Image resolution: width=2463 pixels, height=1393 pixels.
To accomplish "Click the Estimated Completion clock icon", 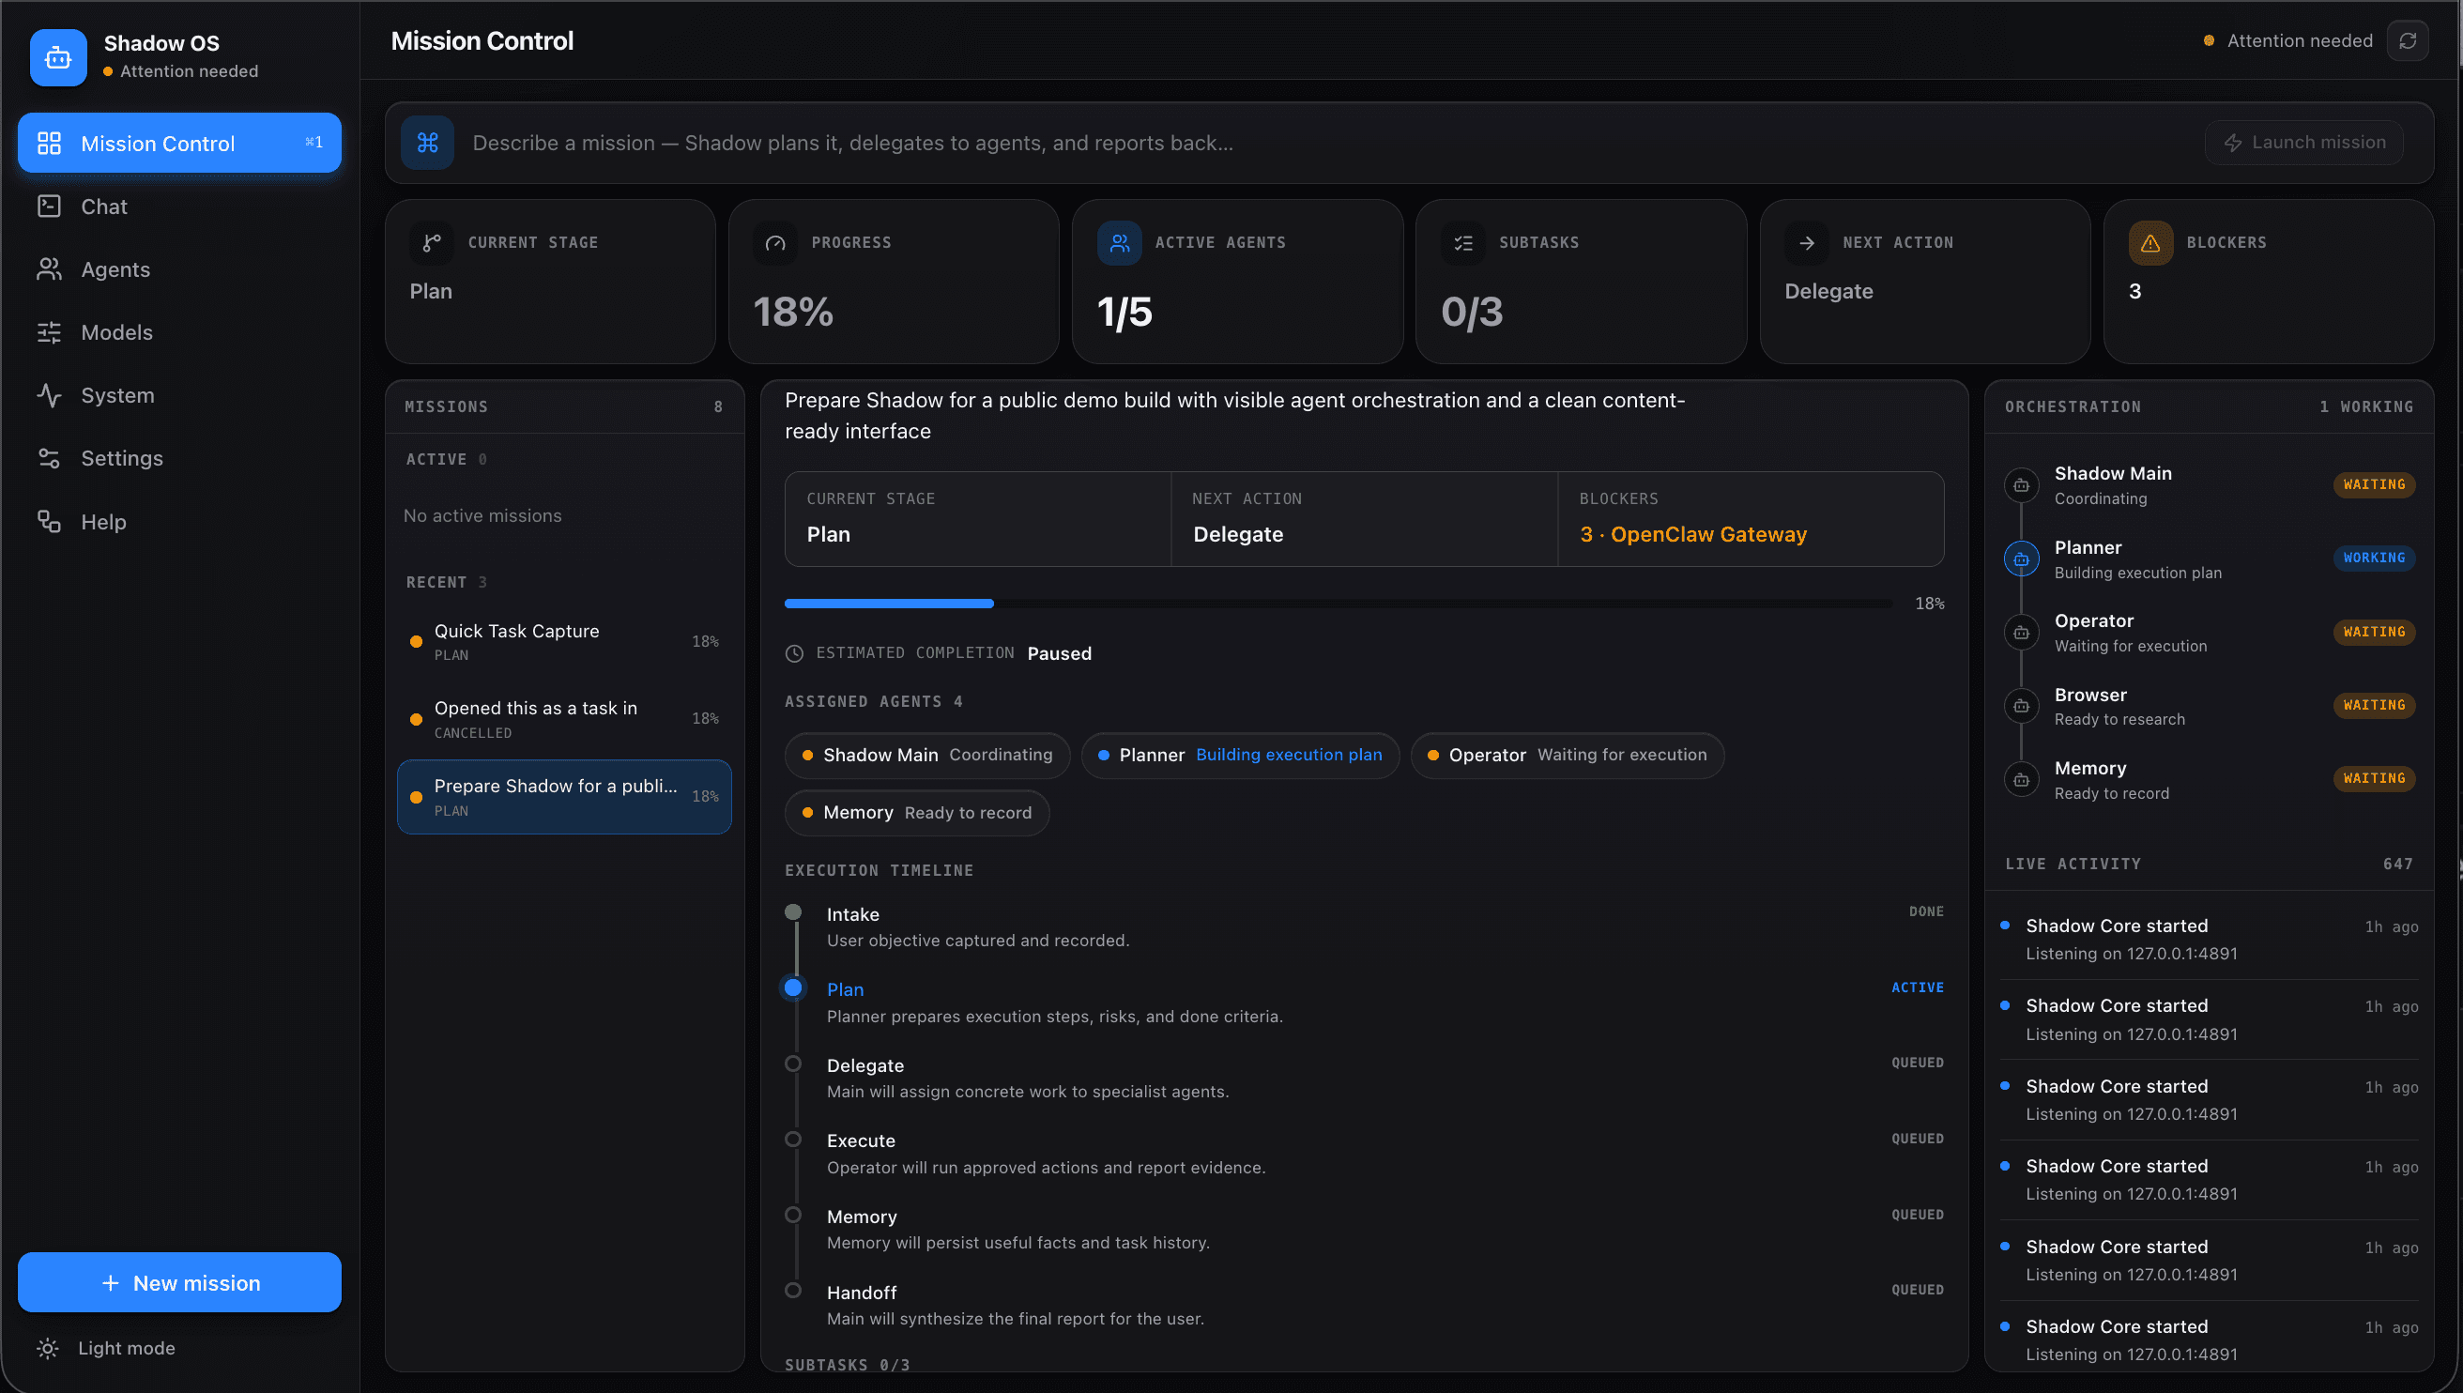I will coord(794,653).
